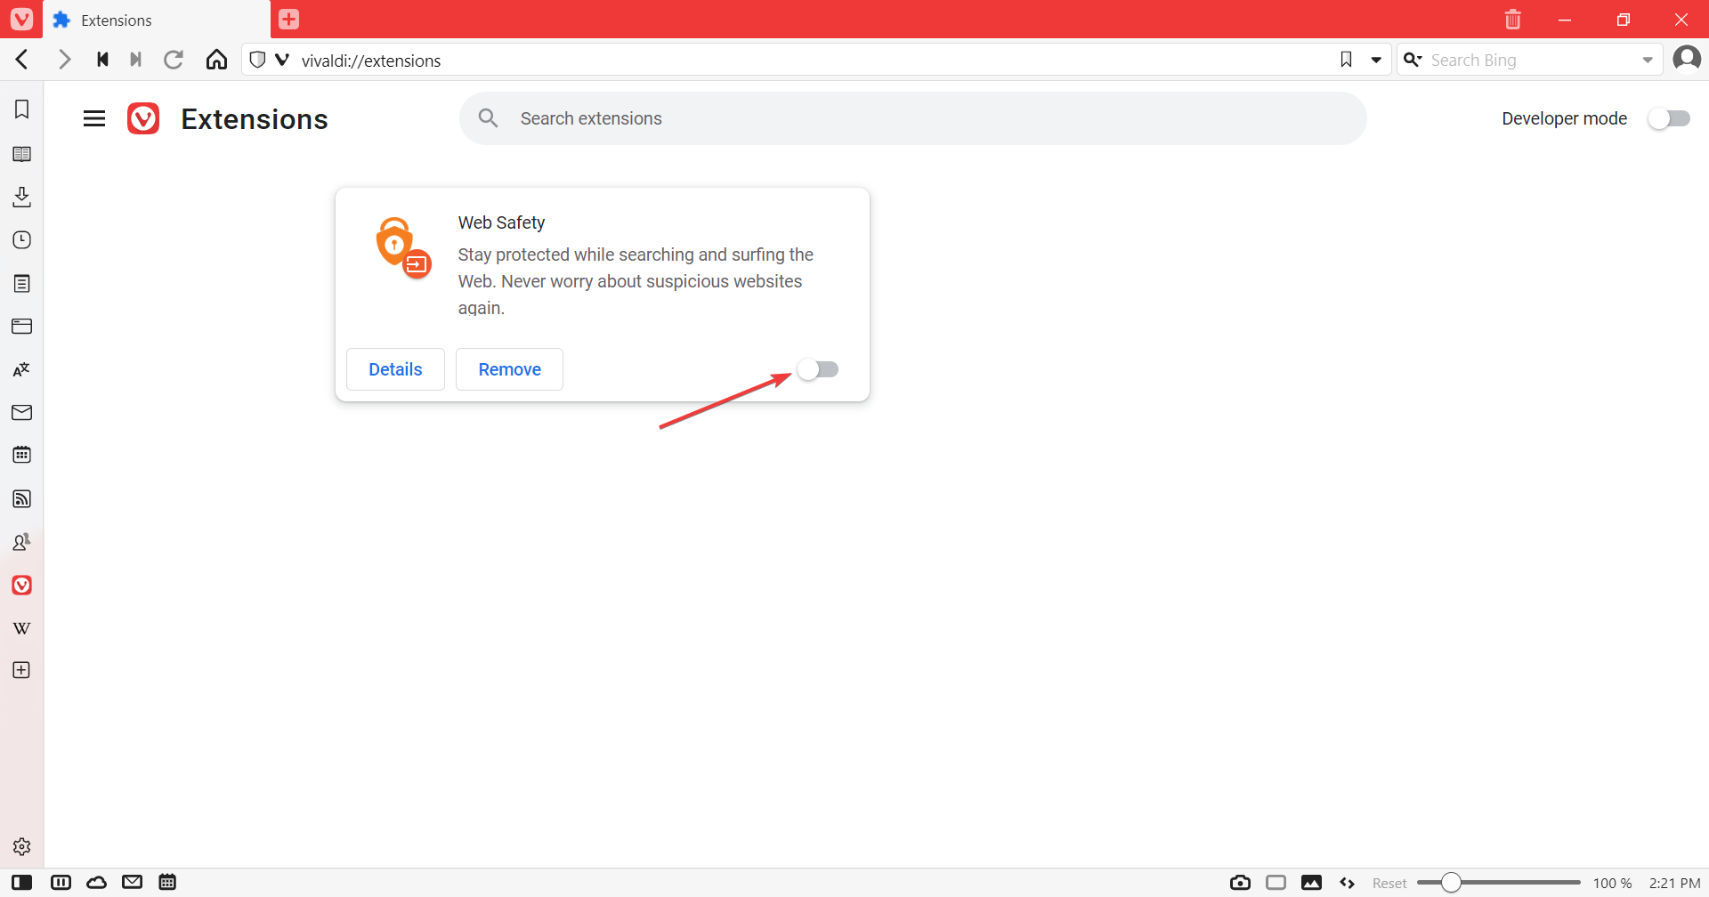Viewport: 1709px width, 897px height.
Task: Open the Wikipedia web panel
Action: 22,628
